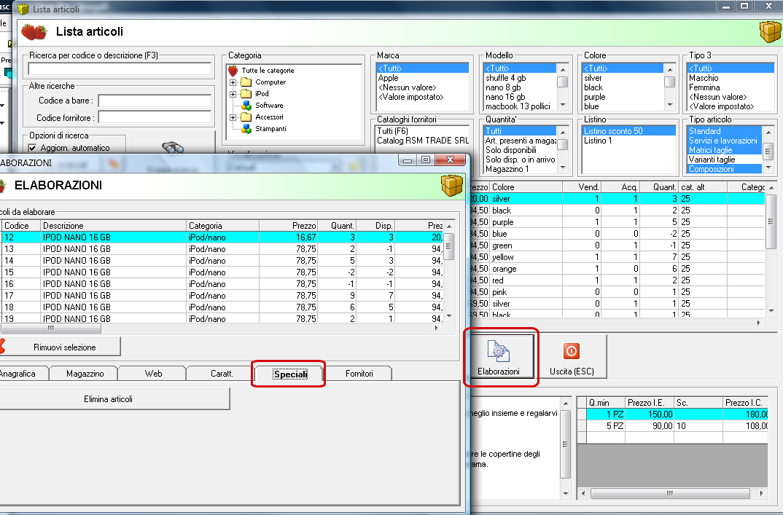Sort by Vend. column header in article list
Viewport: 783px width, 515px height.
click(x=582, y=187)
